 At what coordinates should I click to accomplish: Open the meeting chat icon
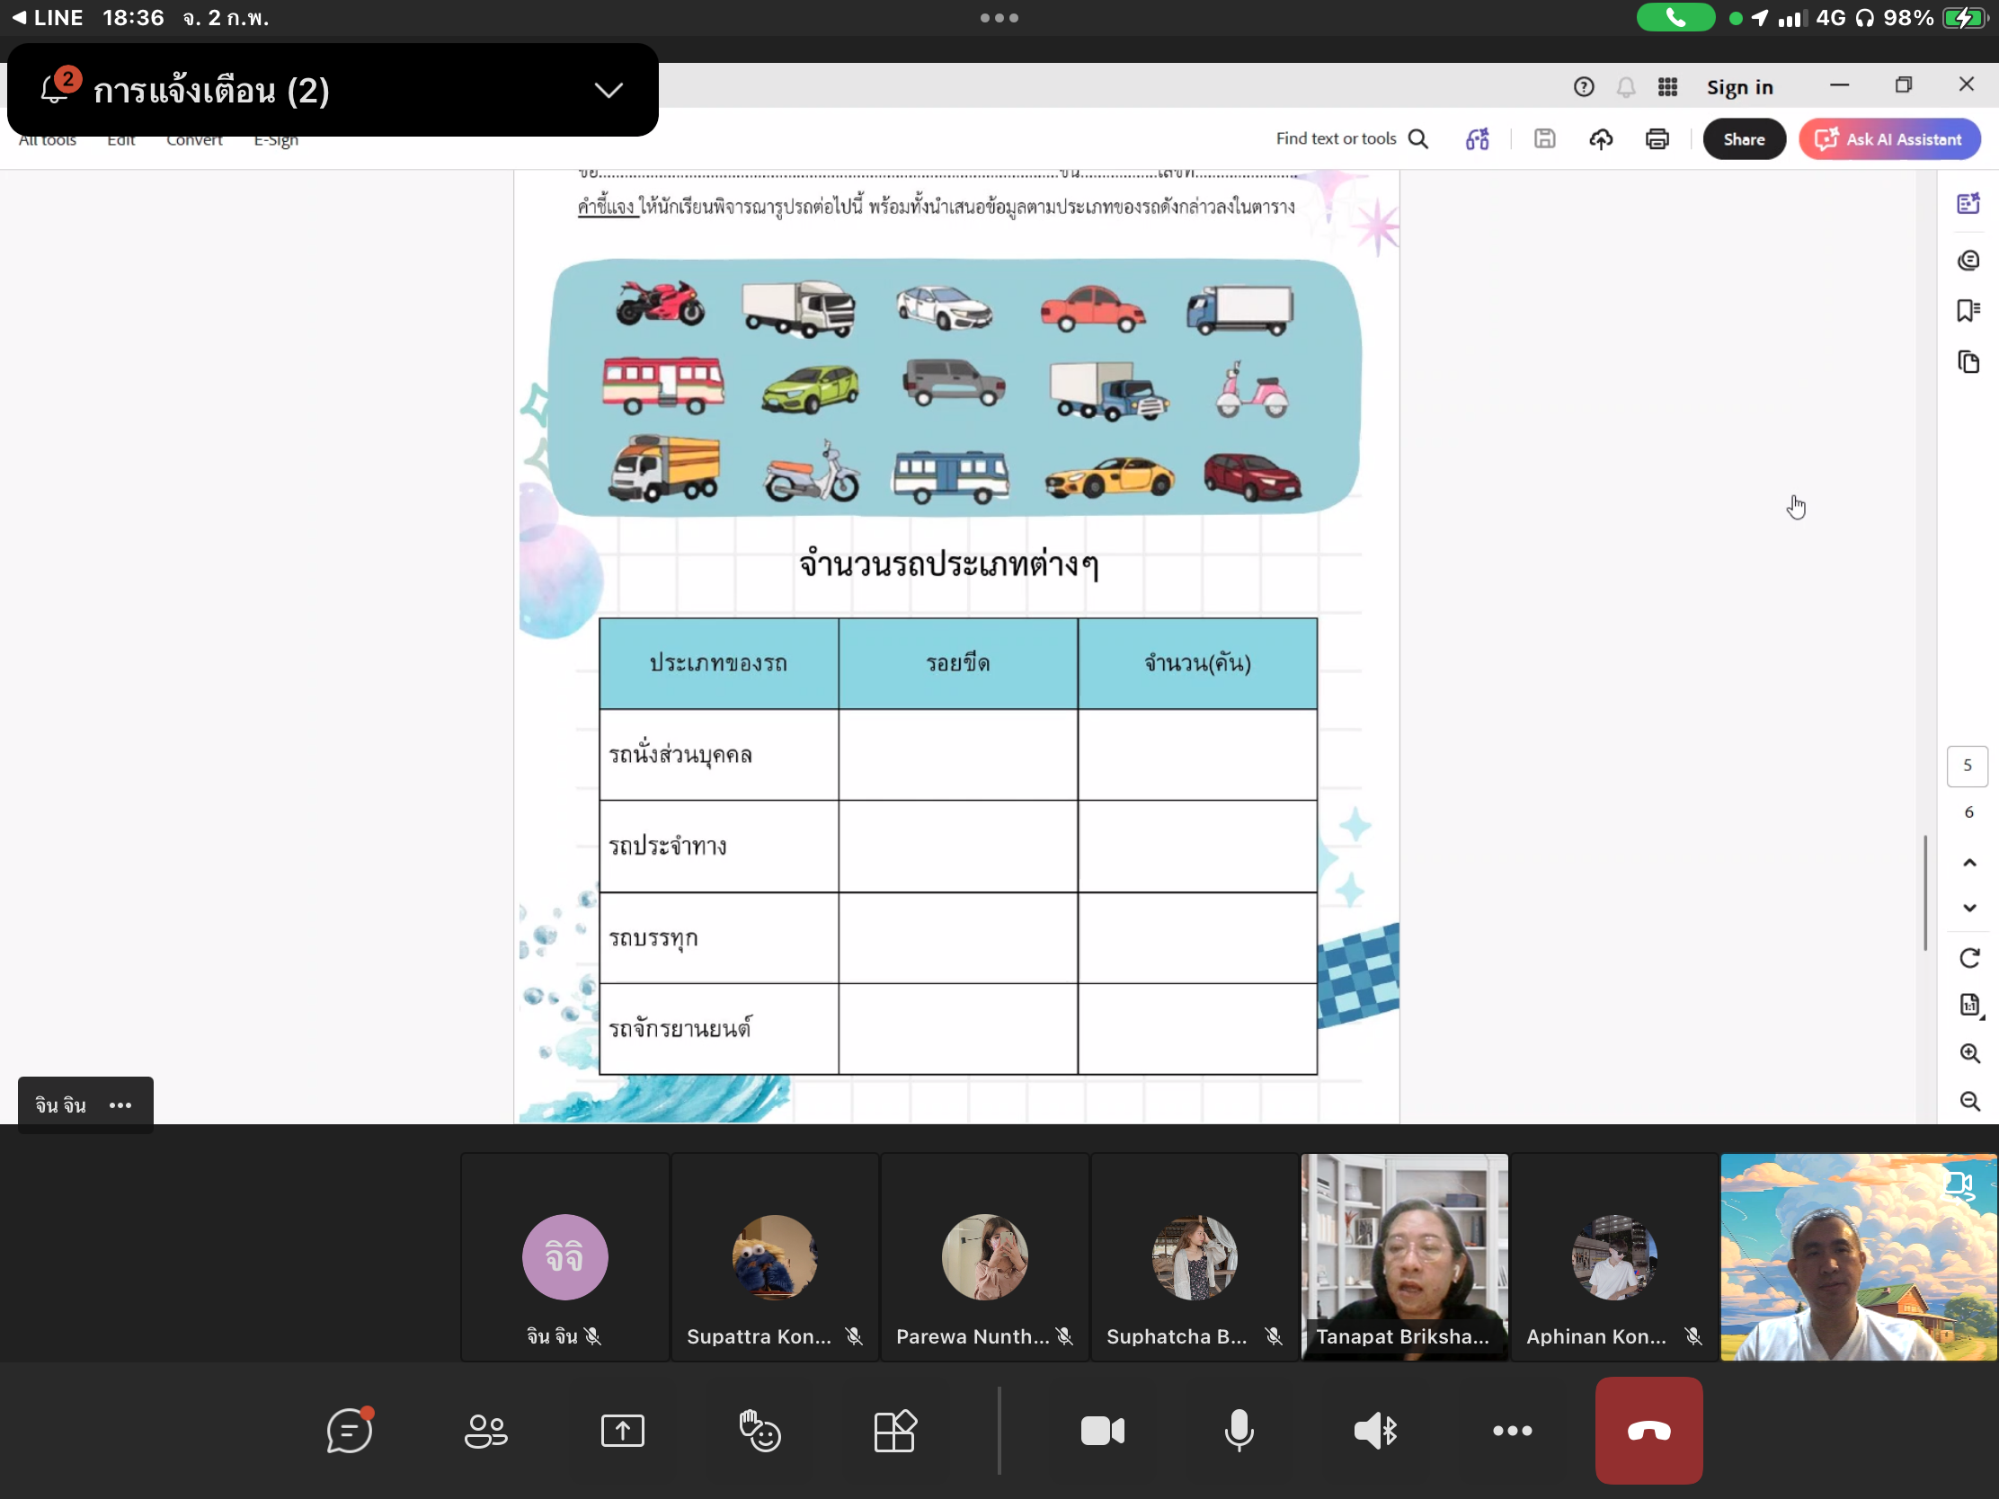click(x=349, y=1431)
